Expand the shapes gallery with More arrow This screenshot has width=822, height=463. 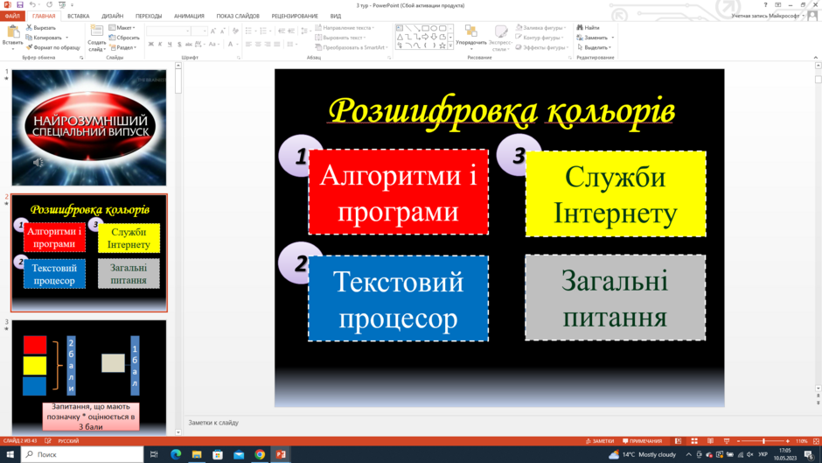click(x=450, y=46)
